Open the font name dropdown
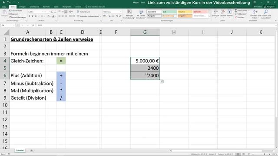This screenshot has width=278, height=156. click(x=43, y=12)
